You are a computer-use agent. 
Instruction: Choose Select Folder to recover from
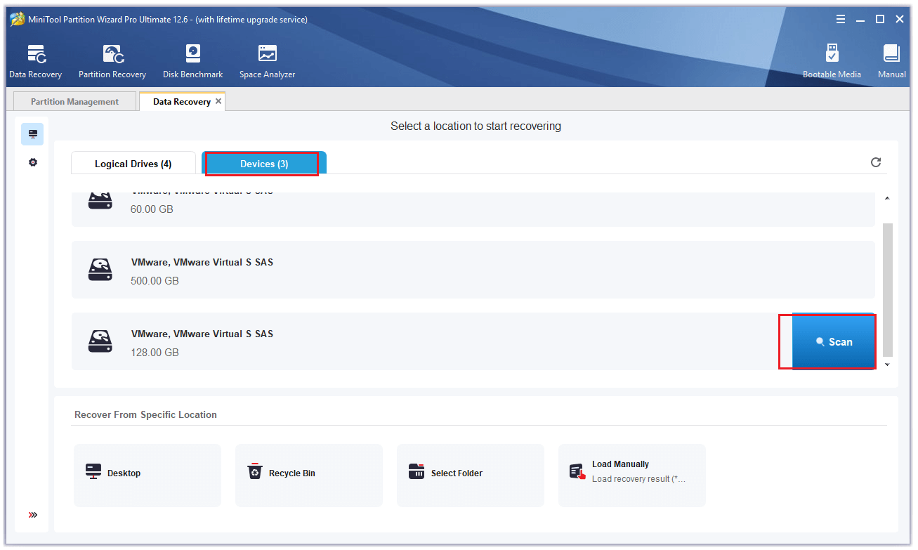[471, 476]
